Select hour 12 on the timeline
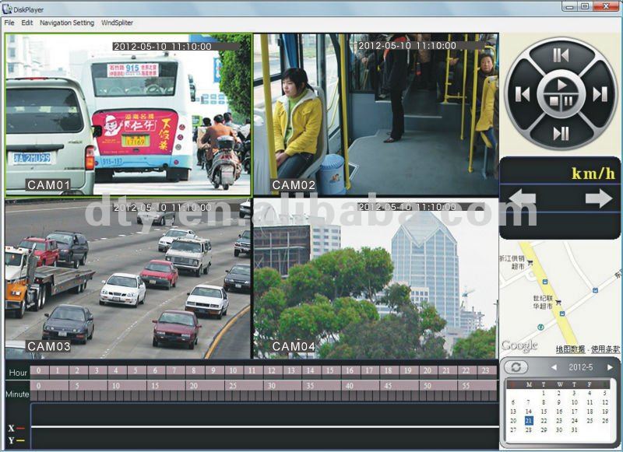This screenshot has width=623, height=452. 273,371
